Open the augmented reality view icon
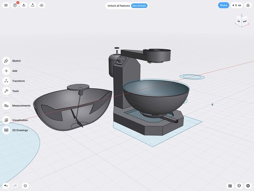 [x=248, y=5]
